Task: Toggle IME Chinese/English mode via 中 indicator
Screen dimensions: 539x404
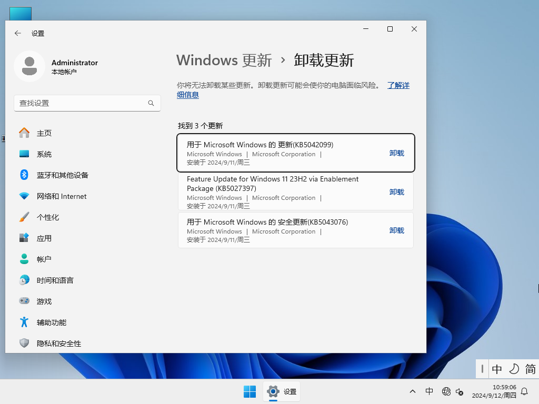Action: coord(496,369)
